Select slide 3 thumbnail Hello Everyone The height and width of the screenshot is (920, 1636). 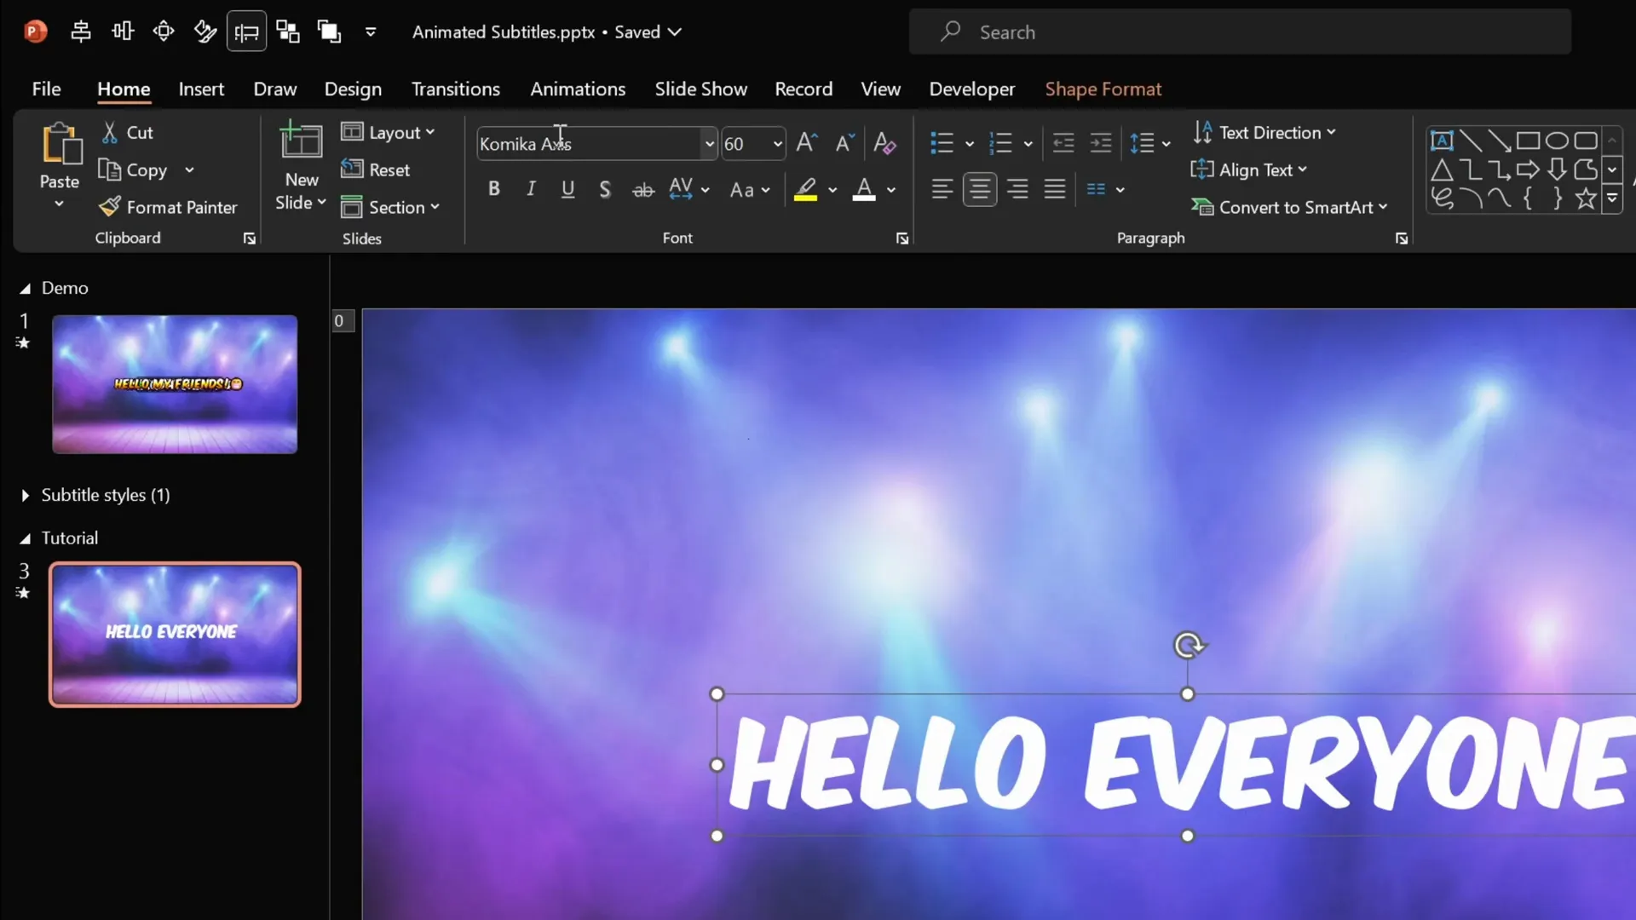click(175, 635)
